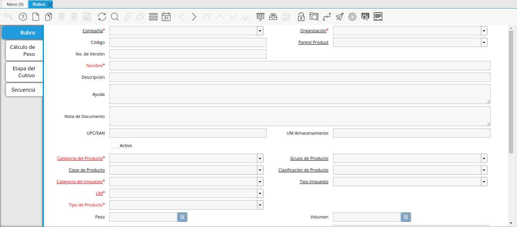Click the padlock private access icon
517x227 pixels.
[x=301, y=17]
